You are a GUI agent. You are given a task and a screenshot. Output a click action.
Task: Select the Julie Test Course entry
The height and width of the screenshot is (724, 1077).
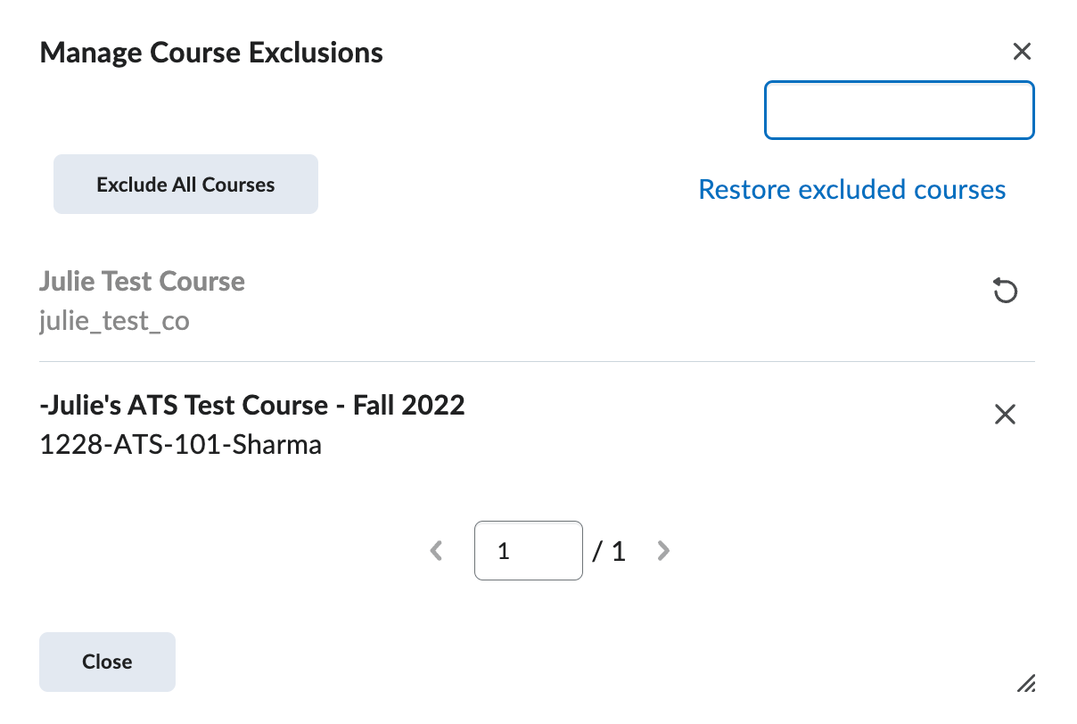(x=142, y=281)
